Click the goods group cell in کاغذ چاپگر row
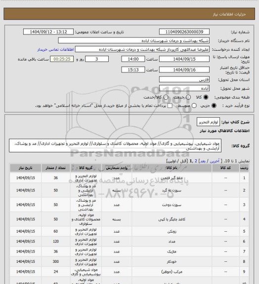This screenshot has width=259, height=284. [86, 219]
